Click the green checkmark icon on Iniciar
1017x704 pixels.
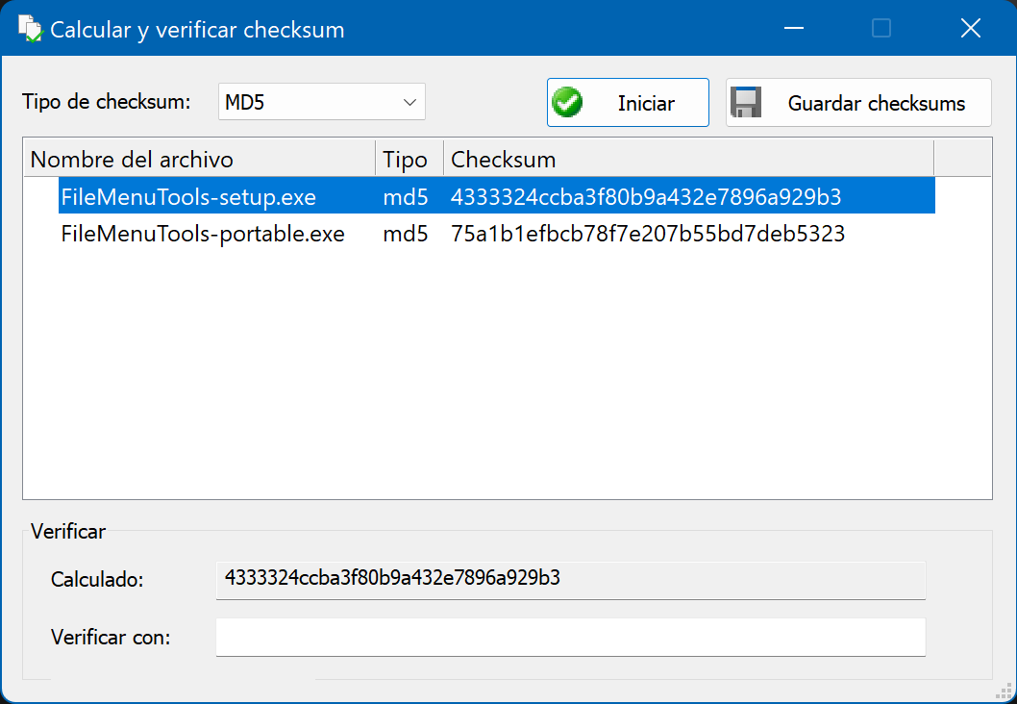coord(567,103)
